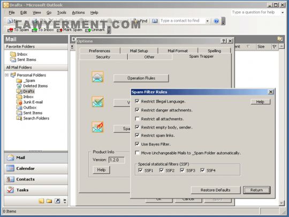Click the Shortcuts icon in navigation bar

pos(57,201)
